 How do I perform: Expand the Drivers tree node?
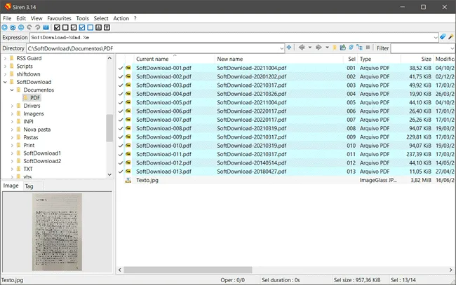coord(12,106)
